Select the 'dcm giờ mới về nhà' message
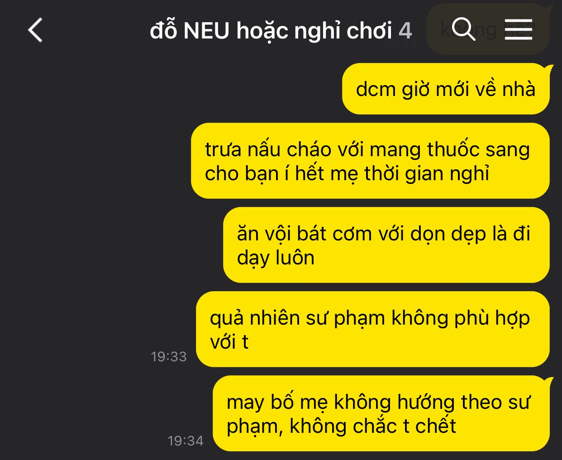 pos(446,89)
